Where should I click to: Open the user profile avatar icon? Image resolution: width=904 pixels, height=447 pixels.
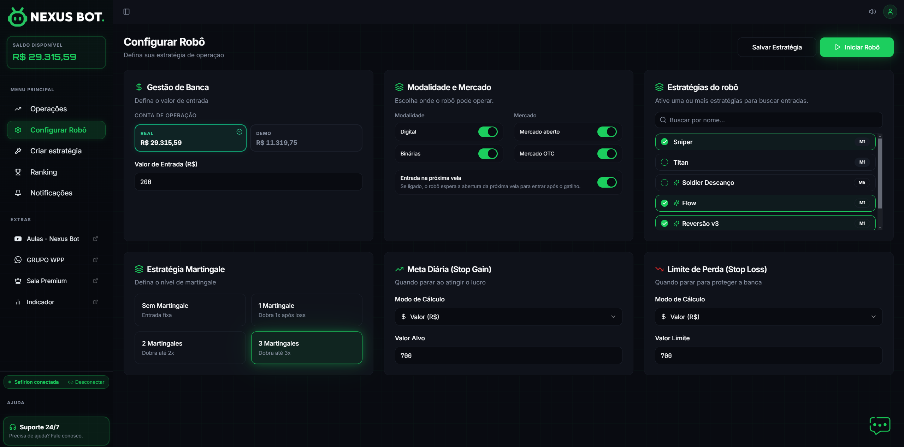coord(890,12)
